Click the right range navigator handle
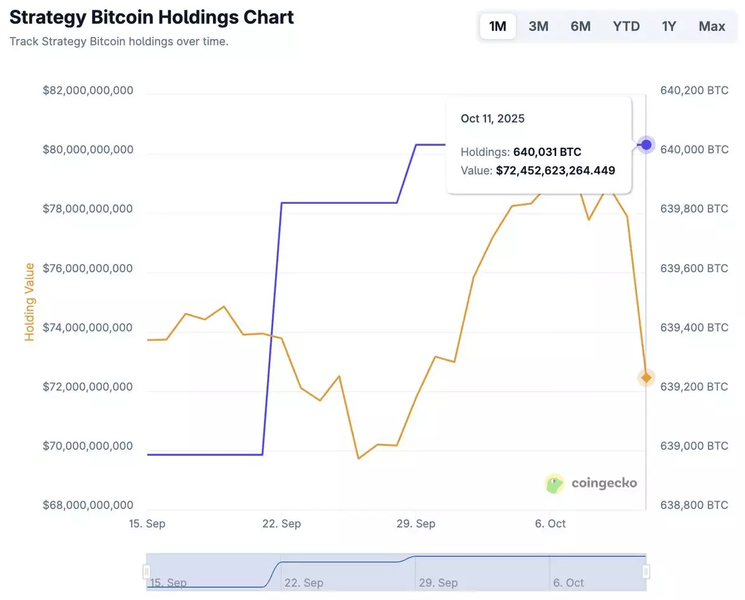Image resolution: width=745 pixels, height=600 pixels. (x=646, y=571)
